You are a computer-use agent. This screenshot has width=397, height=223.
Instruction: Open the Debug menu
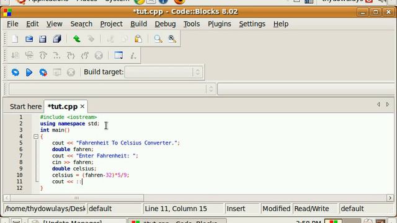click(166, 24)
